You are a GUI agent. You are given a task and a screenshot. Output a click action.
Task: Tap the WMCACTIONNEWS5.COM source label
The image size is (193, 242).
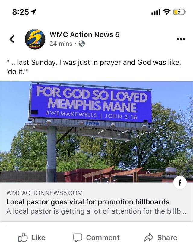(x=44, y=193)
